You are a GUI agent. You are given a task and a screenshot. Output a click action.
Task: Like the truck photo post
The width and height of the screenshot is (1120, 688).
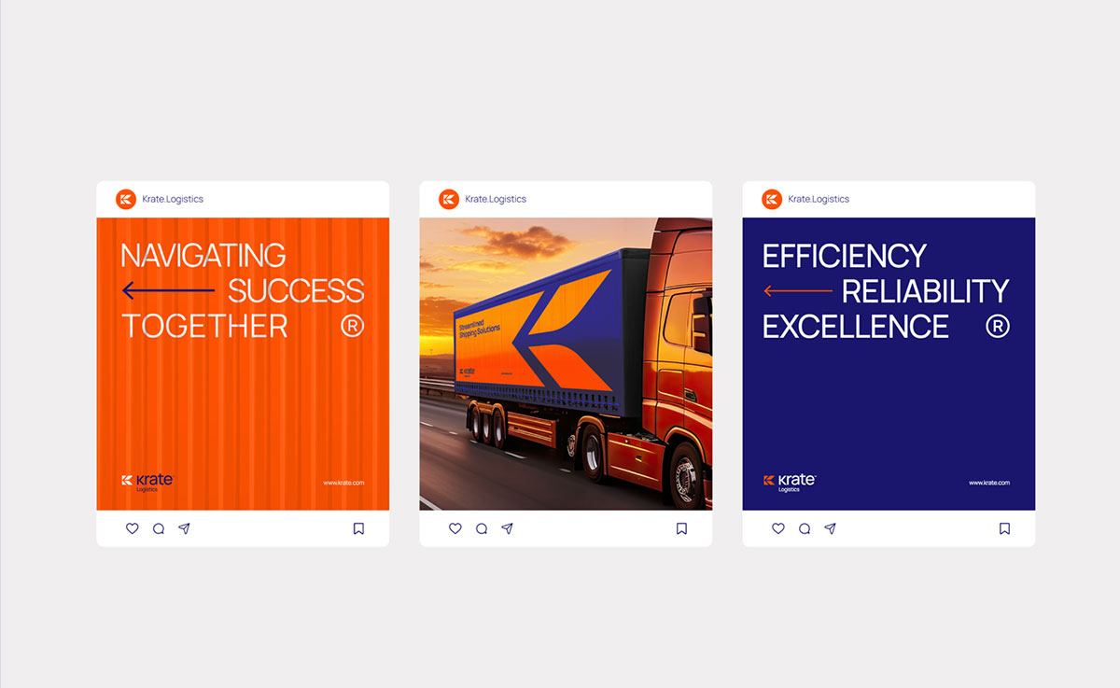coord(455,528)
